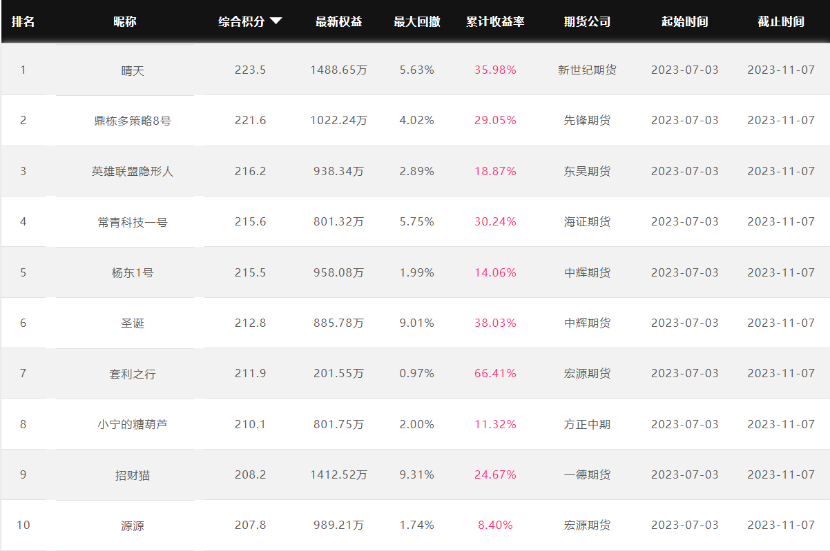
Task: Click the return rate 30.24%
Action: click(x=495, y=221)
